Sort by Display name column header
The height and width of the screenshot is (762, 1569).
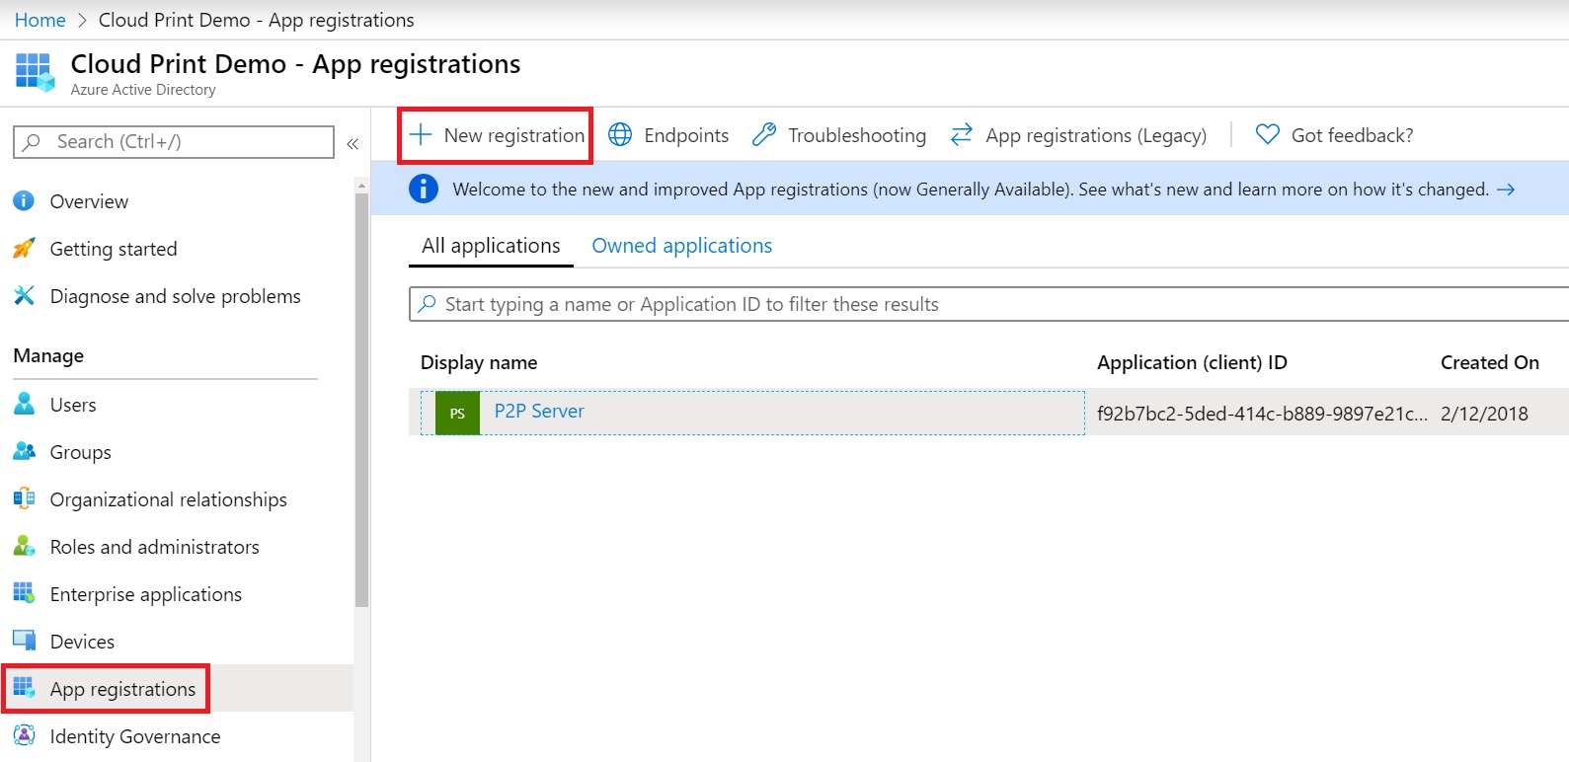[x=479, y=362]
